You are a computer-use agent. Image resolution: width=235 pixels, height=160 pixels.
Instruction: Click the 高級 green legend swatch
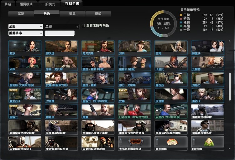[x=181, y=26]
